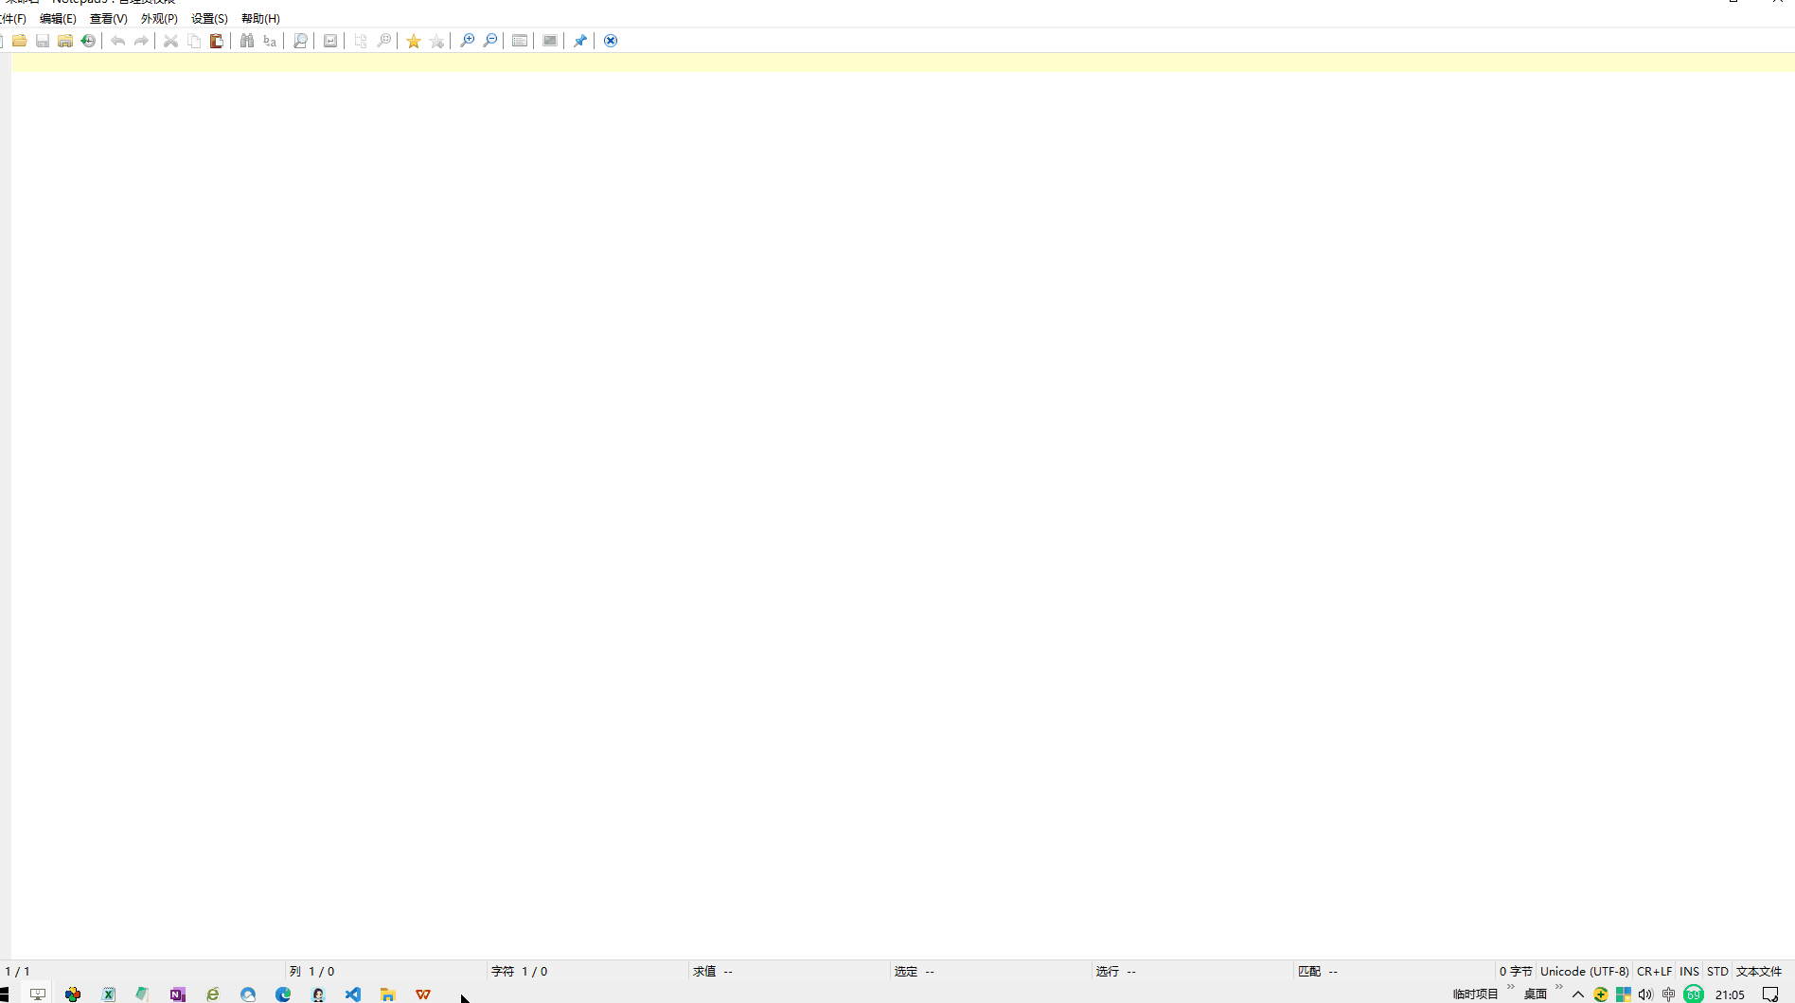Click the gray console window icon

coord(550,41)
